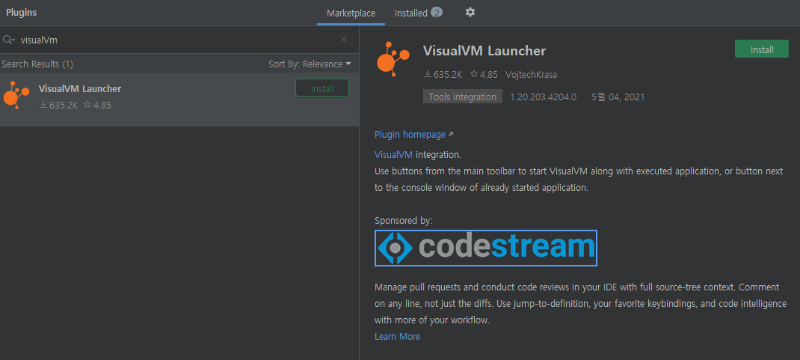Click the 635.2K downloads count in details
The image size is (800, 360).
[443, 75]
